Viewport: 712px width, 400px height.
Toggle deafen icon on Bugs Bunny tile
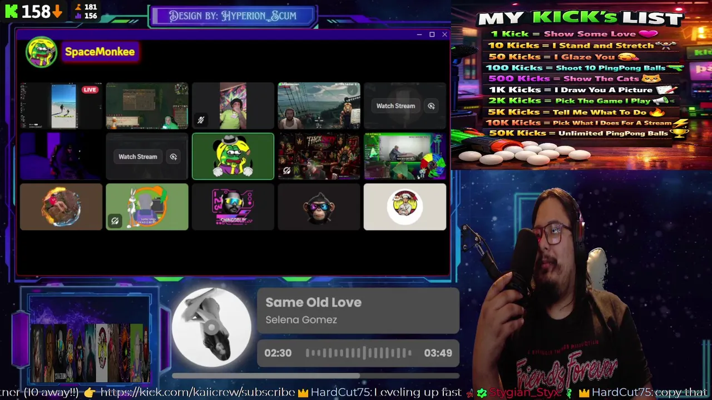(x=115, y=221)
